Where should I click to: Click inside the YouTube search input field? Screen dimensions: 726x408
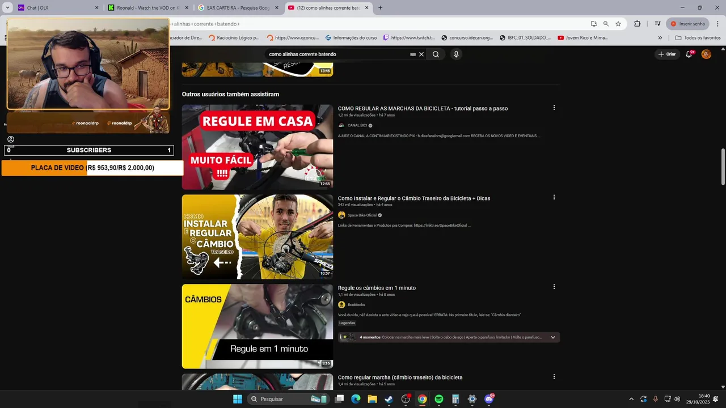(337, 54)
